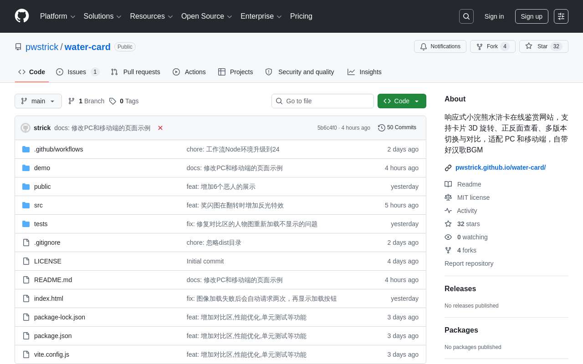
Task: Expand the Open Source menu
Action: click(x=206, y=16)
